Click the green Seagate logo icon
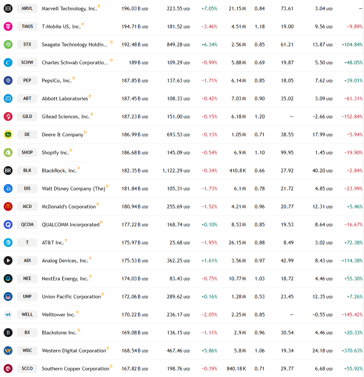Image resolution: width=364 pixels, height=377 pixels. (8, 44)
